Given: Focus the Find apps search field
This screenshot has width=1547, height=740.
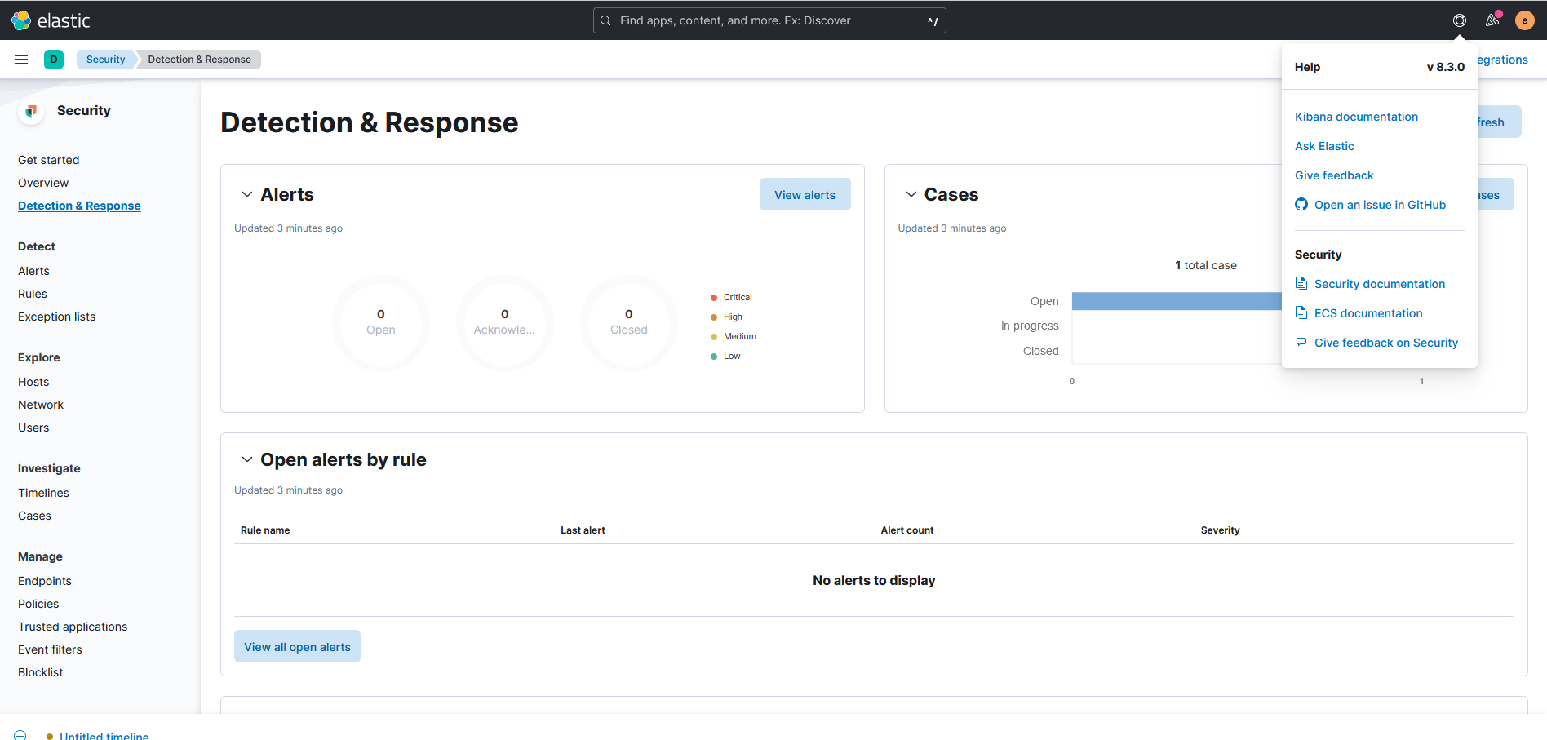Looking at the screenshot, I should [769, 20].
